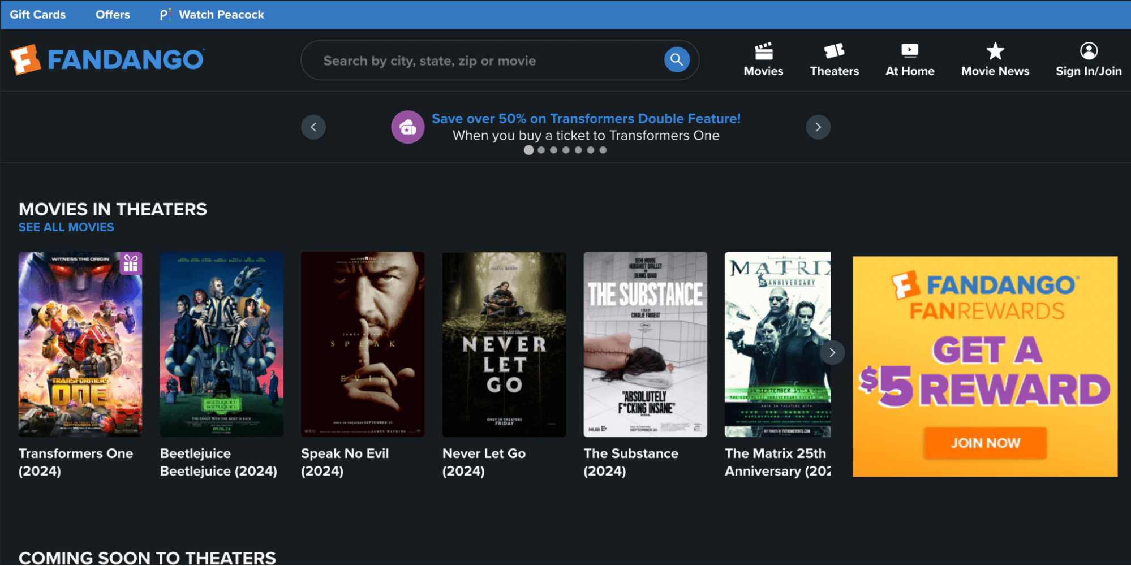The height and width of the screenshot is (566, 1131).
Task: Open The Substance poster
Action: [x=645, y=344]
